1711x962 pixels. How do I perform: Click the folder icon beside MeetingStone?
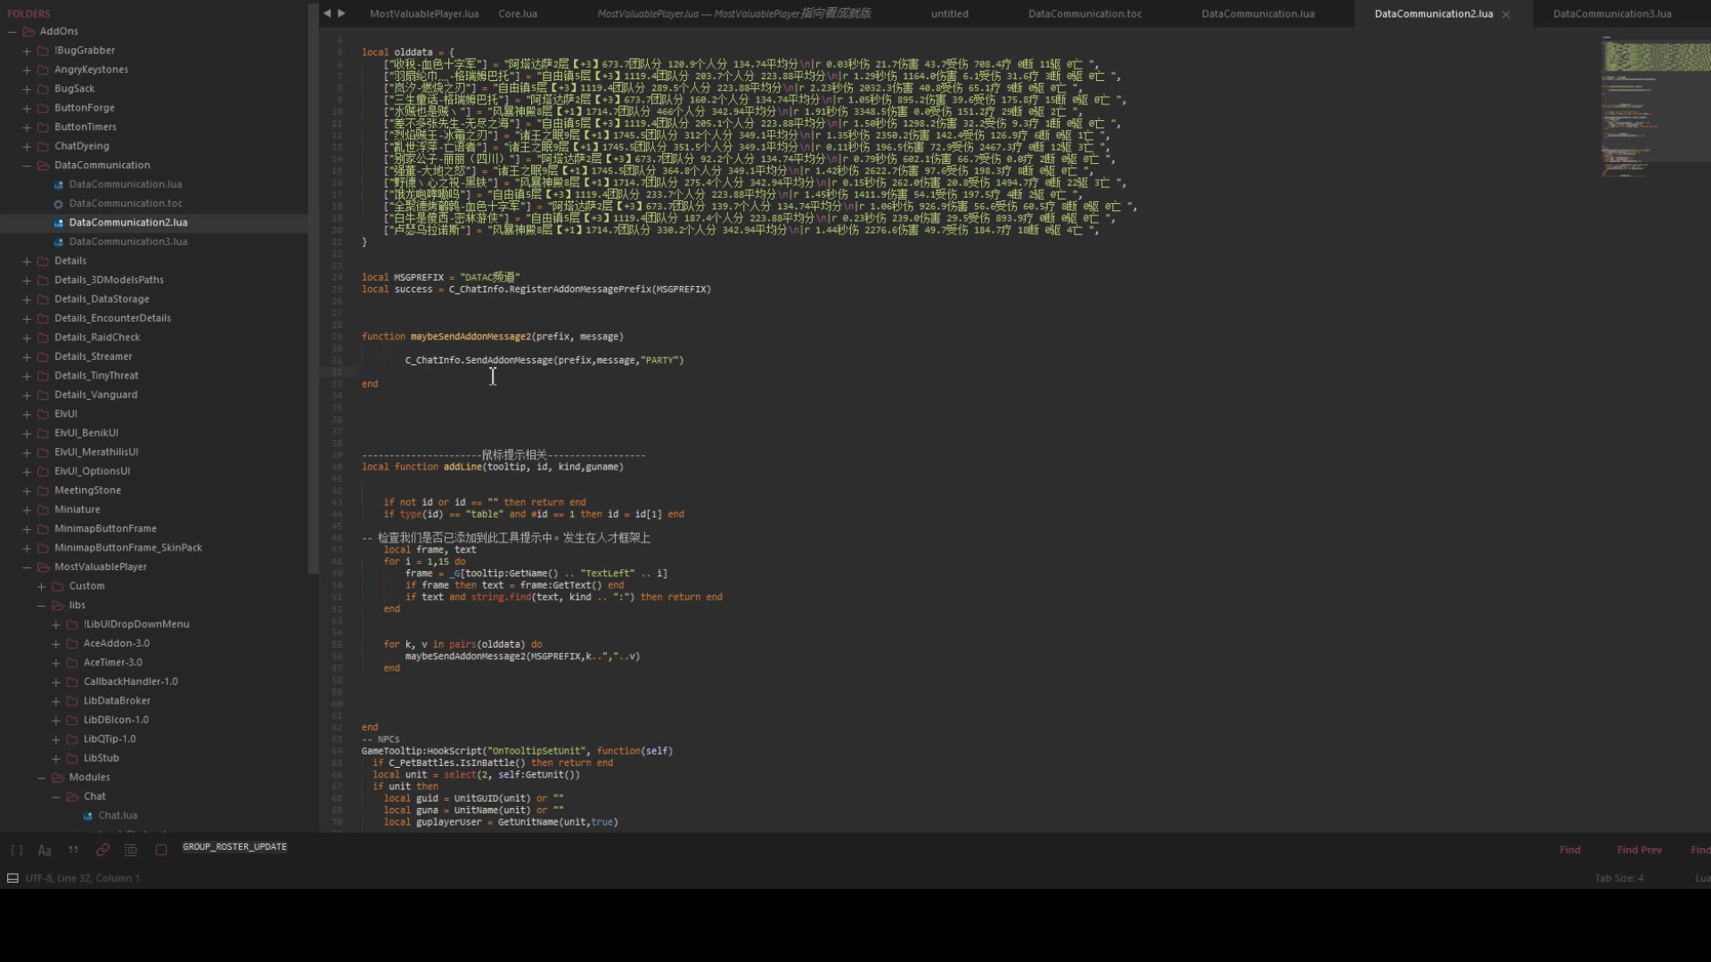pyautogui.click(x=43, y=491)
